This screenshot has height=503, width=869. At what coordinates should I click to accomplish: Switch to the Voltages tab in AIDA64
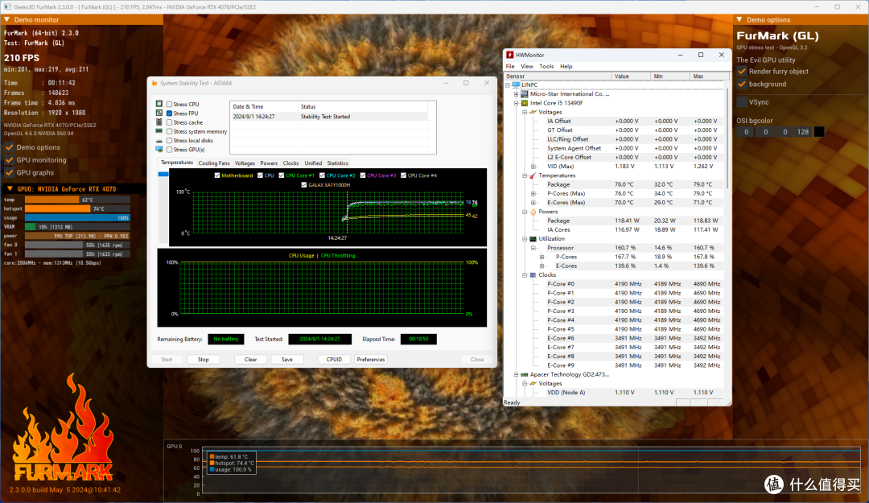(245, 163)
